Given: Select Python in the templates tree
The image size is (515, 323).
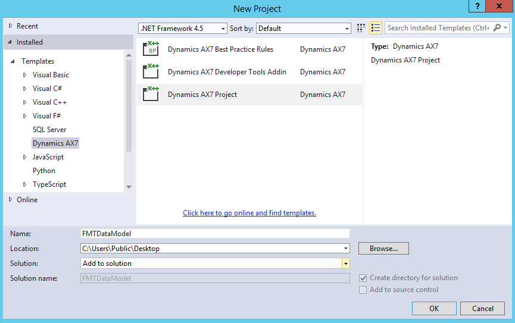Looking at the screenshot, I should point(44,171).
